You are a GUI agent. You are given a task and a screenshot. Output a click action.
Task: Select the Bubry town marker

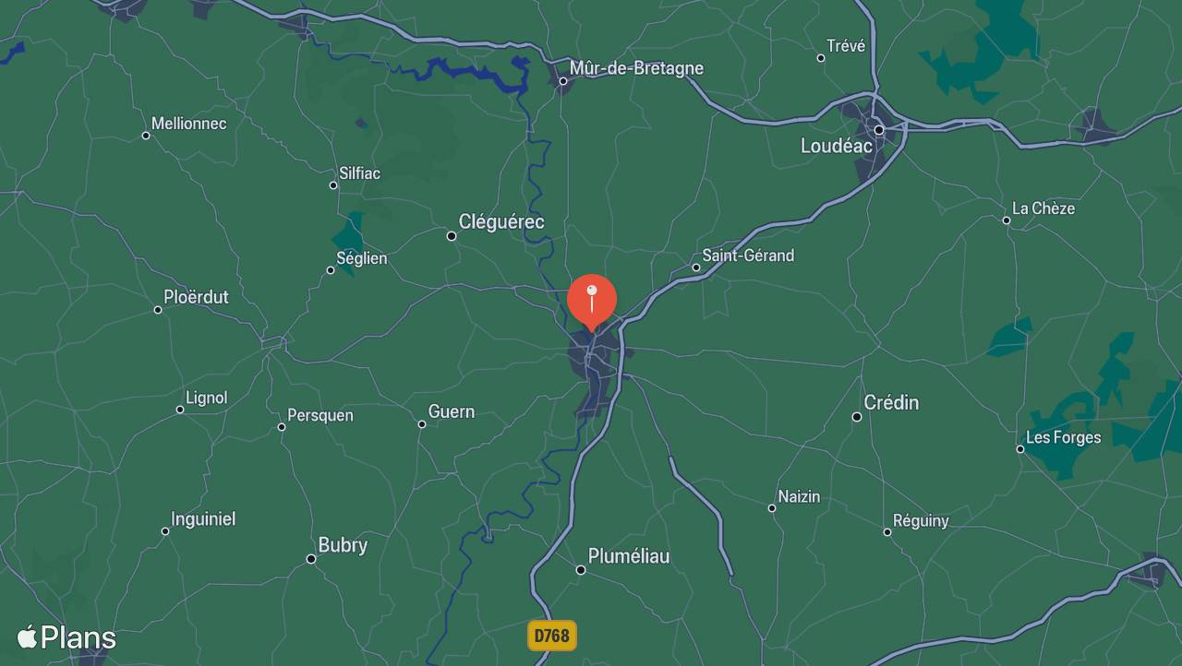[x=311, y=559]
